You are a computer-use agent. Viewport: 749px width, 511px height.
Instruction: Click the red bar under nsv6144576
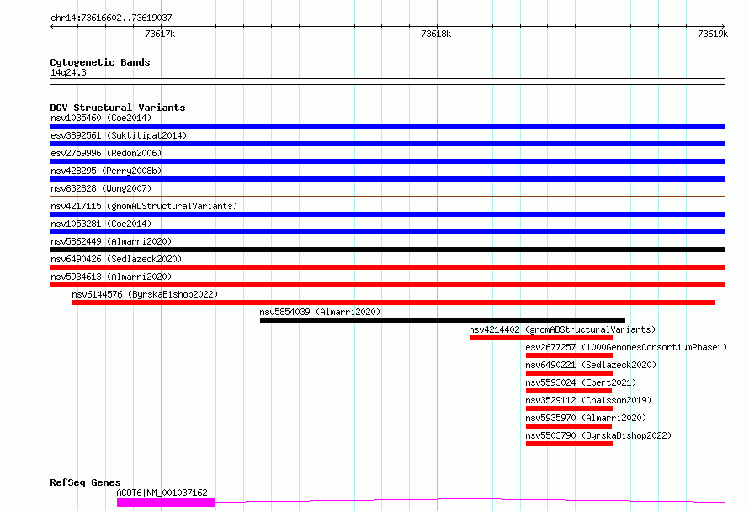point(394,303)
